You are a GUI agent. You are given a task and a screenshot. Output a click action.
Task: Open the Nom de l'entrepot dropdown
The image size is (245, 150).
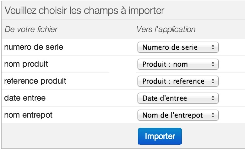coord(178,115)
